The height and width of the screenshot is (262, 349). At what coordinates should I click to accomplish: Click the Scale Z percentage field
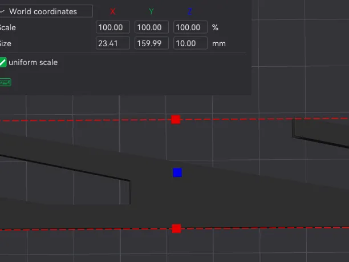[190, 27]
